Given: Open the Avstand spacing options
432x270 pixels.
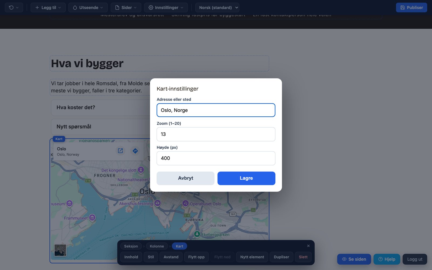Looking at the screenshot, I should [x=171, y=257].
